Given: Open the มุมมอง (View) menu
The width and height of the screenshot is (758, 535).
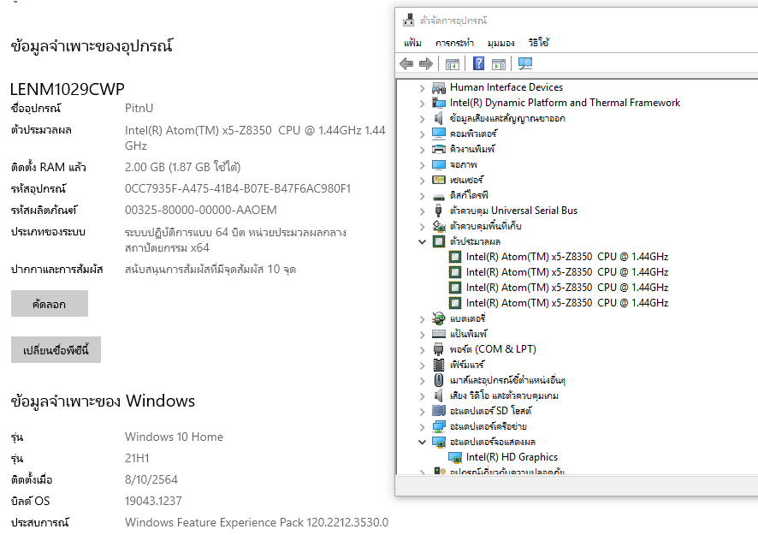Looking at the screenshot, I should (x=500, y=43).
